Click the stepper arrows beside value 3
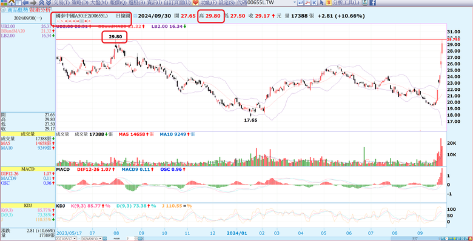Screen dimensions: 473x241 (x=136, y=239)
